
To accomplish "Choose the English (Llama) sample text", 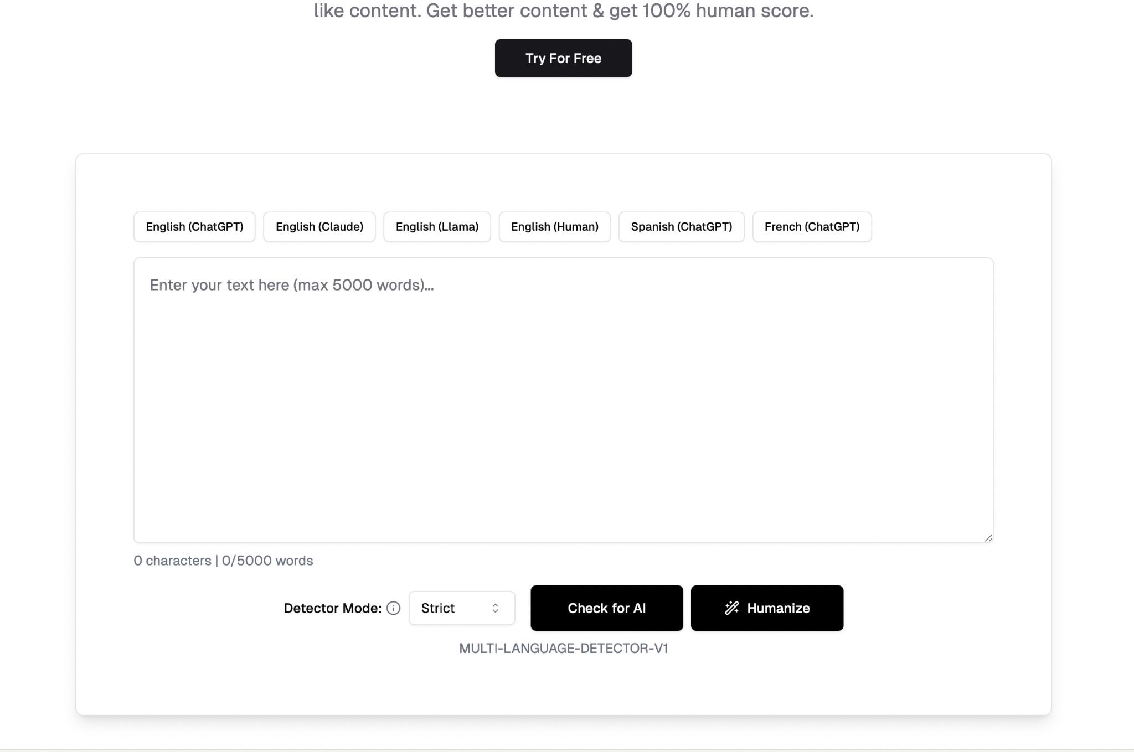I will pyautogui.click(x=437, y=227).
